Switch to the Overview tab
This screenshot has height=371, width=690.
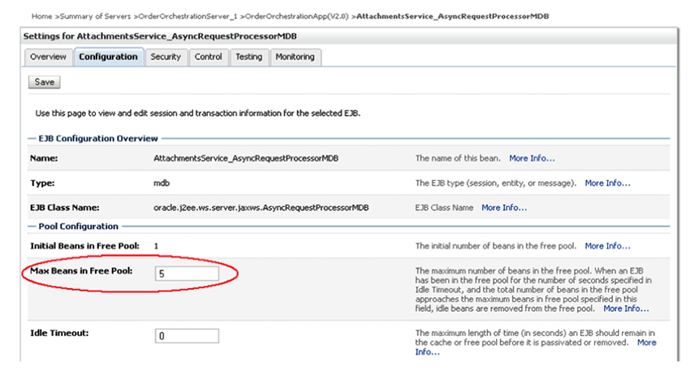tap(48, 57)
